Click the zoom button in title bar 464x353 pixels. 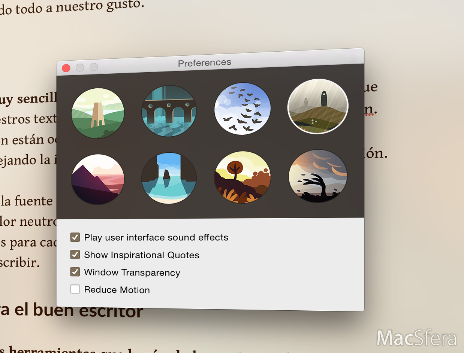(x=94, y=67)
